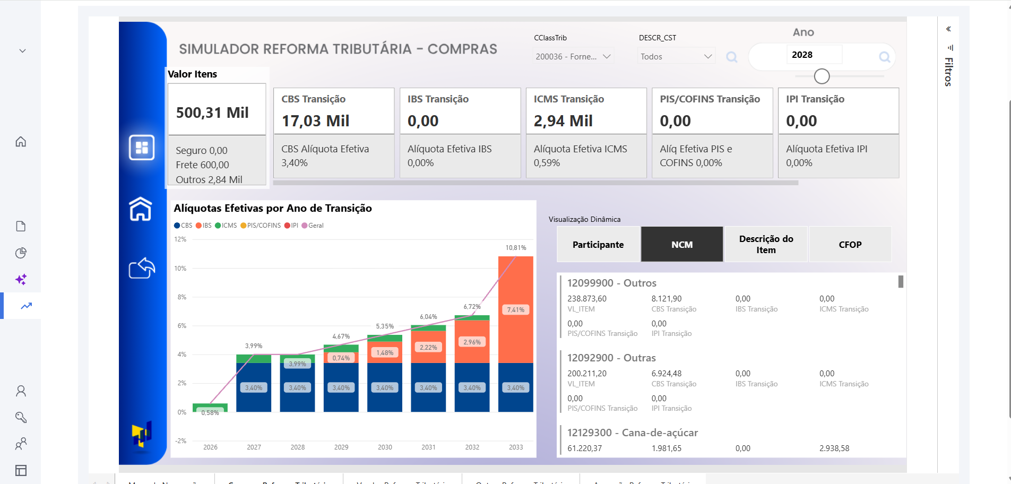The width and height of the screenshot is (1011, 484).
Task: Open the Menu de Navegação tab
Action: pyautogui.click(x=165, y=482)
